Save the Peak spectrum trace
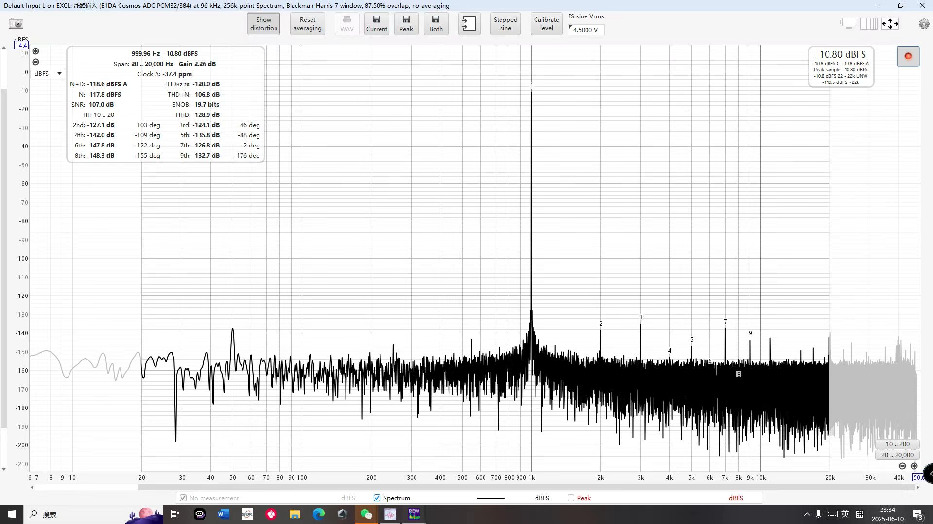 click(406, 24)
